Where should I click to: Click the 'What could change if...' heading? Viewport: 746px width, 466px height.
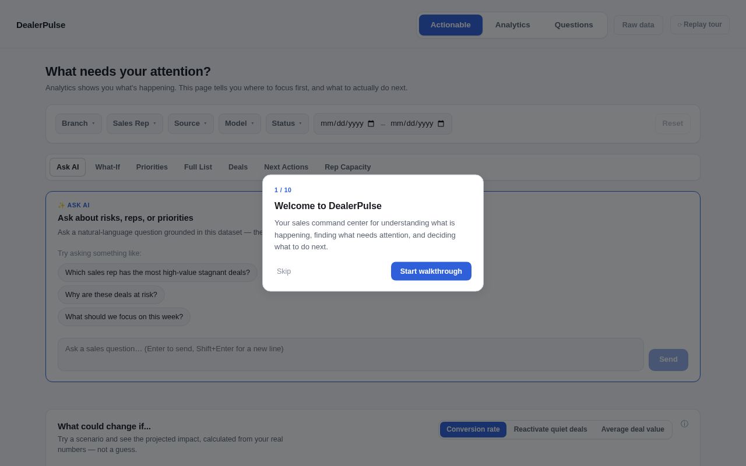pyautogui.click(x=104, y=426)
